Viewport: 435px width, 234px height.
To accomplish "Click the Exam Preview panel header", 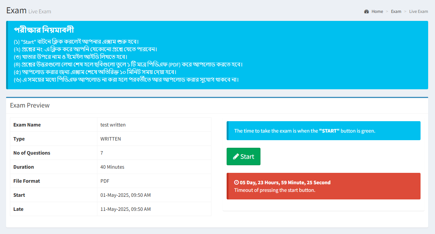I will (30, 105).
